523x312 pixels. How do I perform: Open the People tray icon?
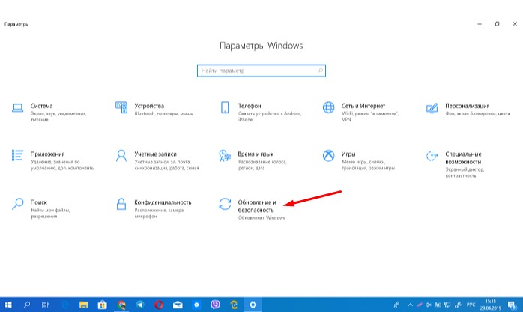396,304
